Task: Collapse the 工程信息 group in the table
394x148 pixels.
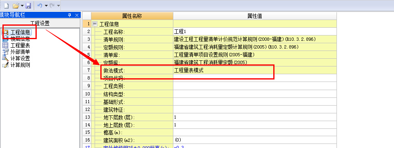Action: [95, 24]
